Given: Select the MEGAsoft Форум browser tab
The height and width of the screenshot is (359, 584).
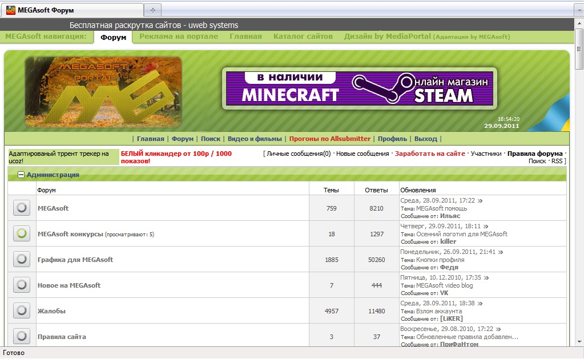Looking at the screenshot, I should click(x=73, y=10).
